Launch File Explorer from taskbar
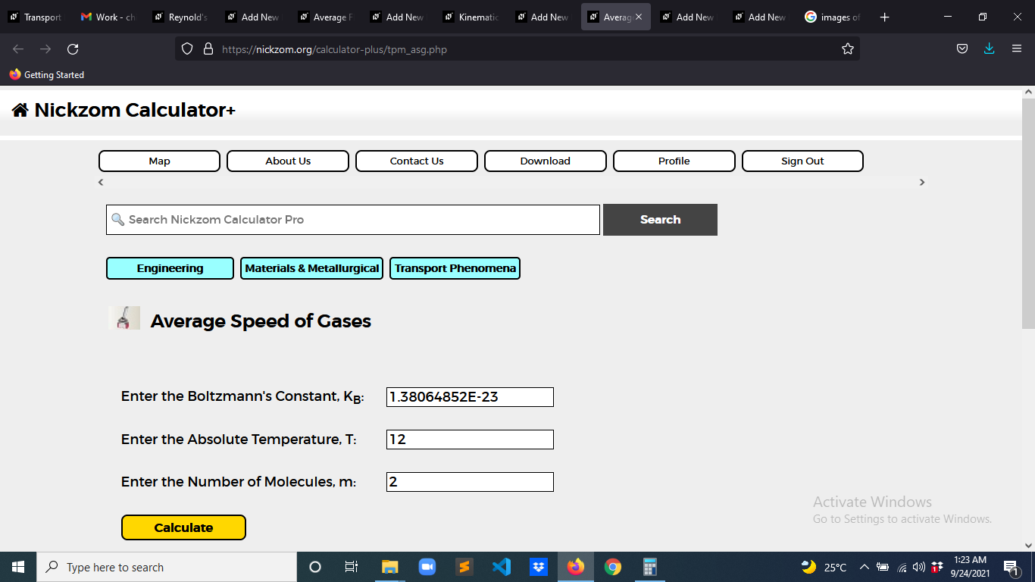Viewport: 1035px width, 582px height. click(x=389, y=567)
